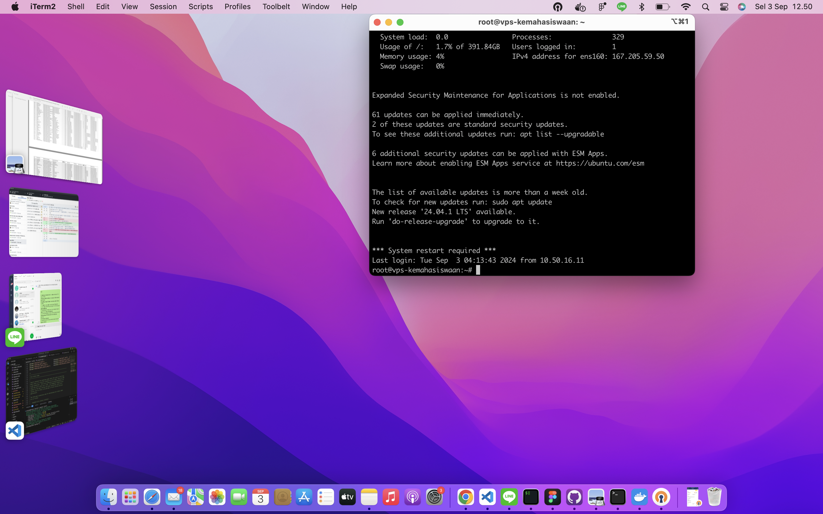The height and width of the screenshot is (514, 823).
Task: Open the App Store from the Dock
Action: [304, 497]
